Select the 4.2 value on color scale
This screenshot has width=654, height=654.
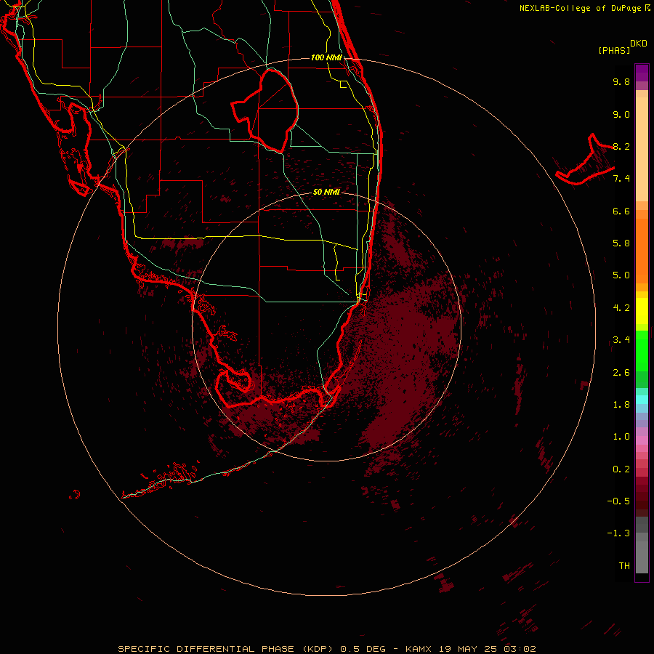[x=621, y=308]
